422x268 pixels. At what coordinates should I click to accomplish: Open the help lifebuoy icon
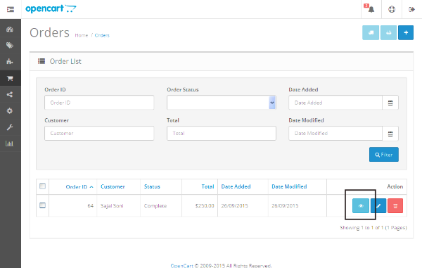(392, 9)
